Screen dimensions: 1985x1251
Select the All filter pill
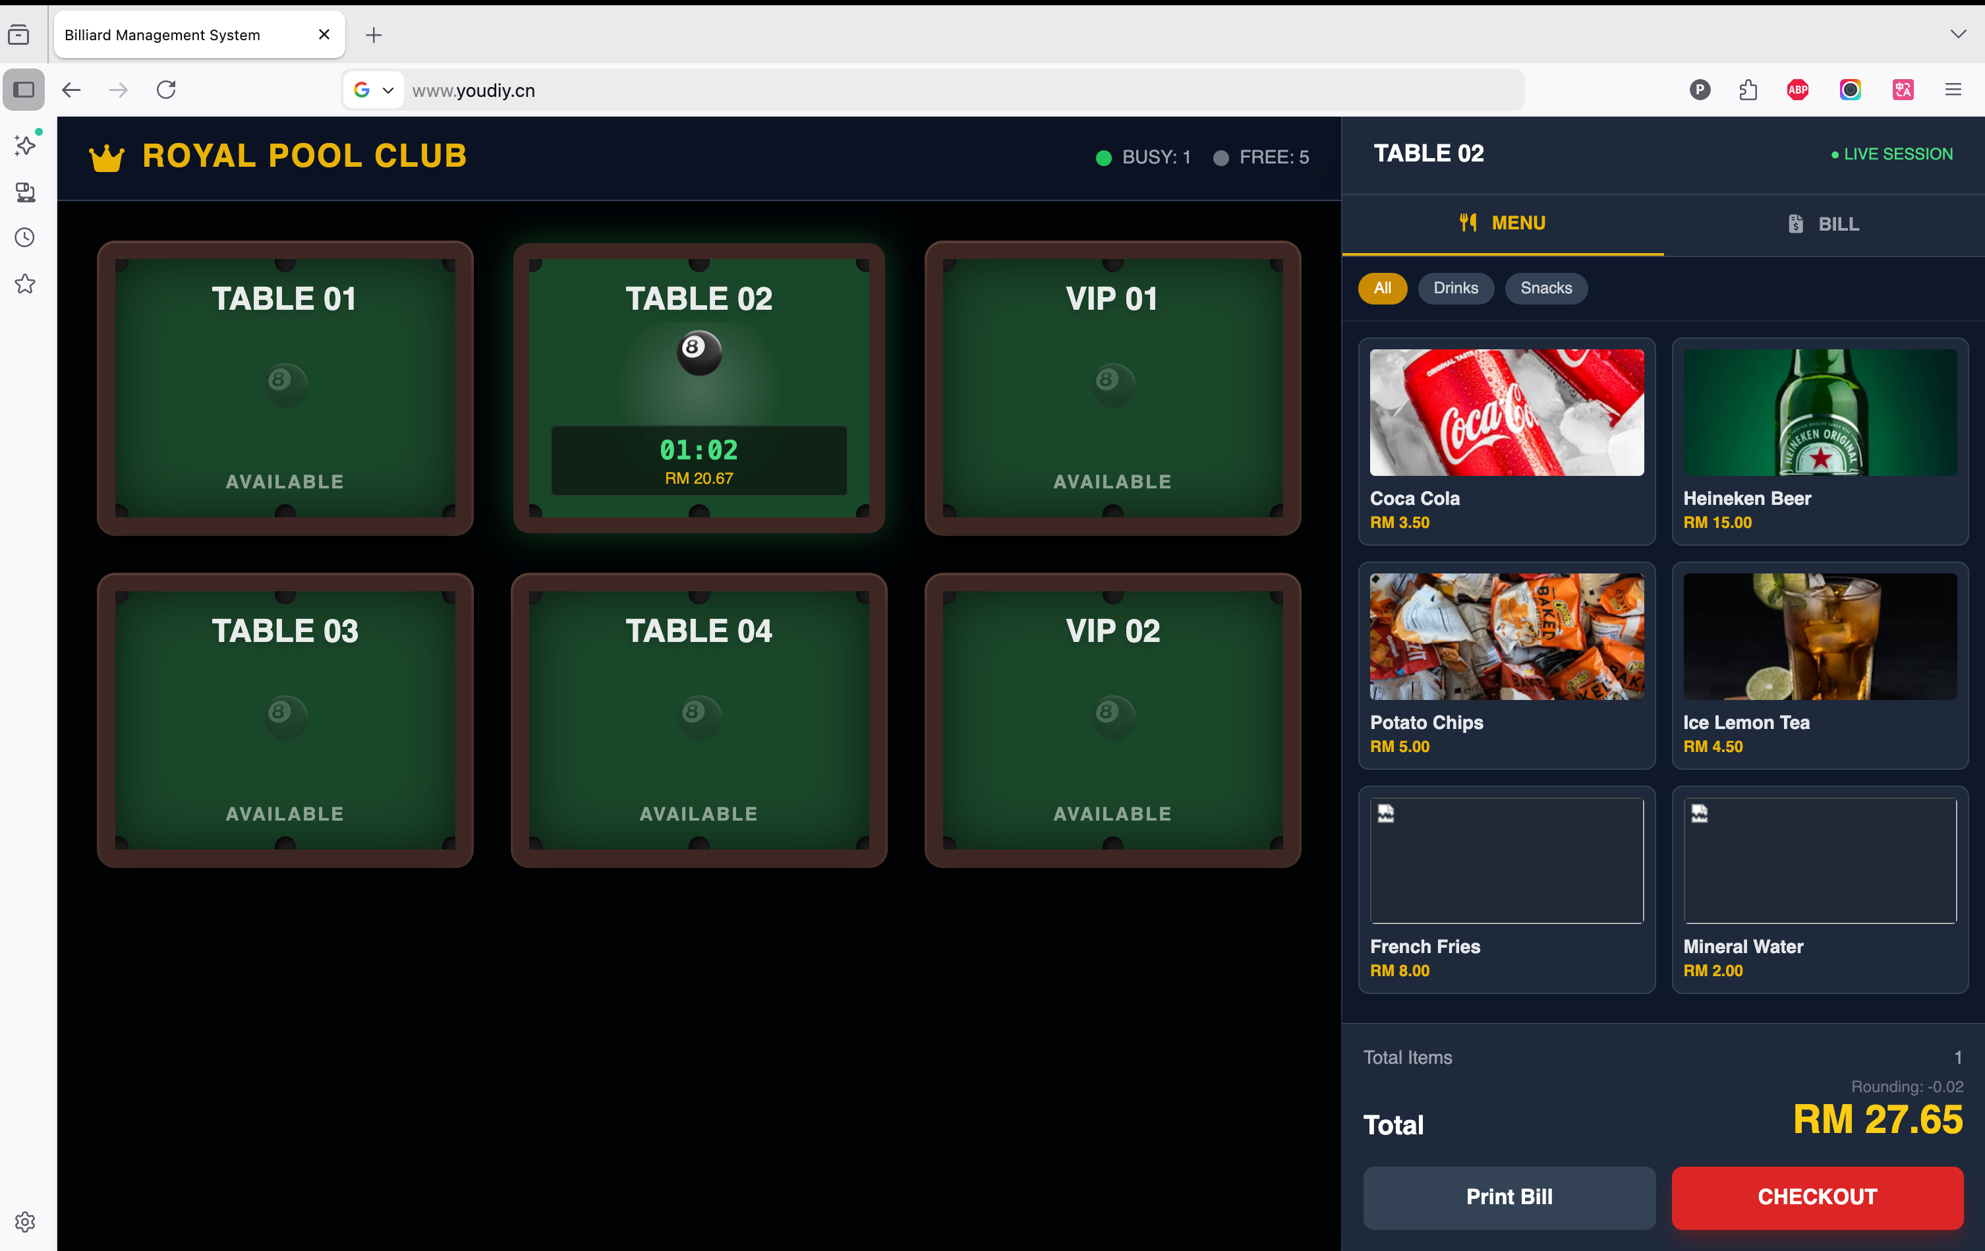[1383, 288]
